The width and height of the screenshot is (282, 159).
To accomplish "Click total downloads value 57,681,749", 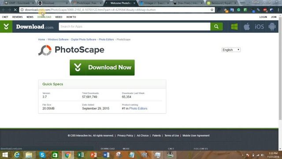I will [x=89, y=97].
